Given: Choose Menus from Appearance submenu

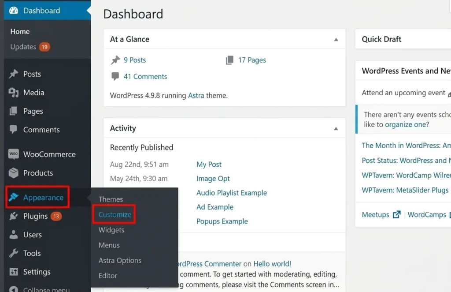Looking at the screenshot, I should point(109,245).
